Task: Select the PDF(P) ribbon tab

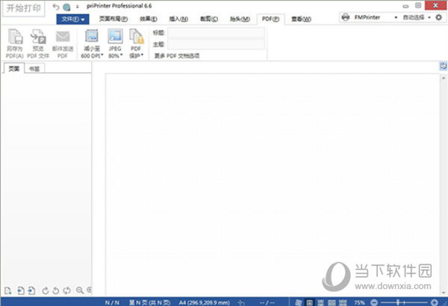Action: pyautogui.click(x=270, y=19)
